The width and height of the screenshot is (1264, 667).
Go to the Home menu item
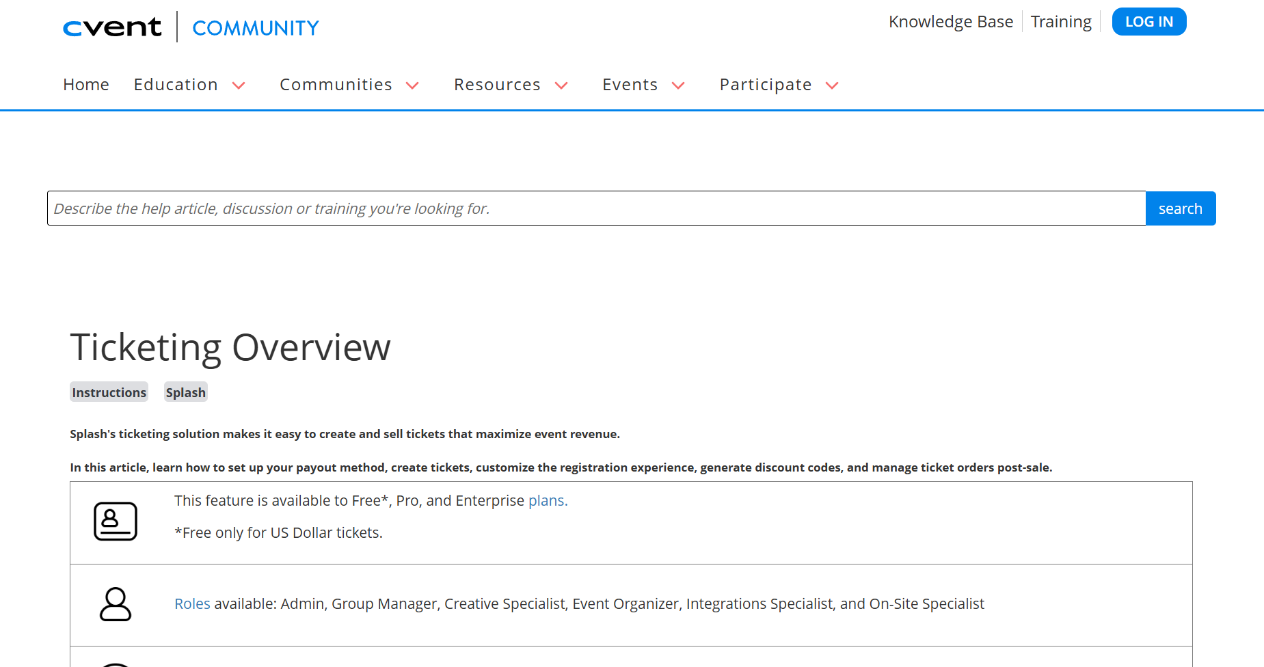[x=86, y=85]
